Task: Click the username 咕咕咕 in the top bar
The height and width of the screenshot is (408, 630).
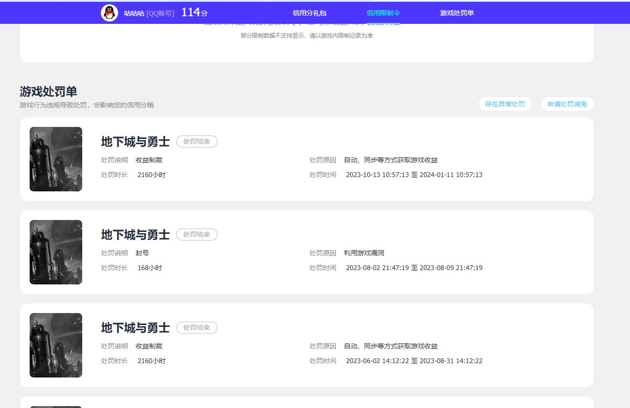Action: [x=134, y=13]
